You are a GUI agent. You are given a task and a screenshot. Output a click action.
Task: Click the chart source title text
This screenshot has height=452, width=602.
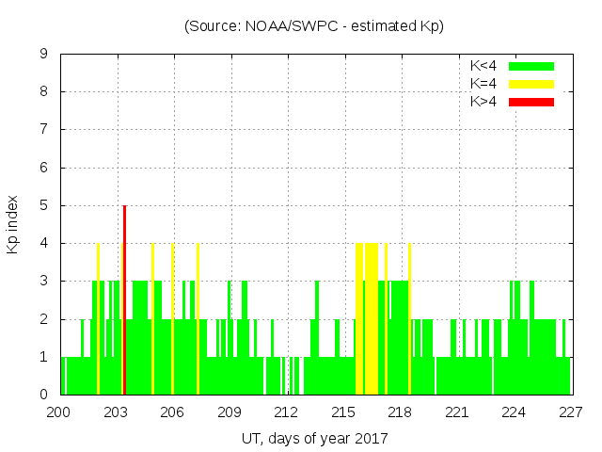pos(313,26)
